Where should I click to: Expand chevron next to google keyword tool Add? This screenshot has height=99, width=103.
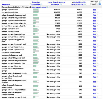98,9
